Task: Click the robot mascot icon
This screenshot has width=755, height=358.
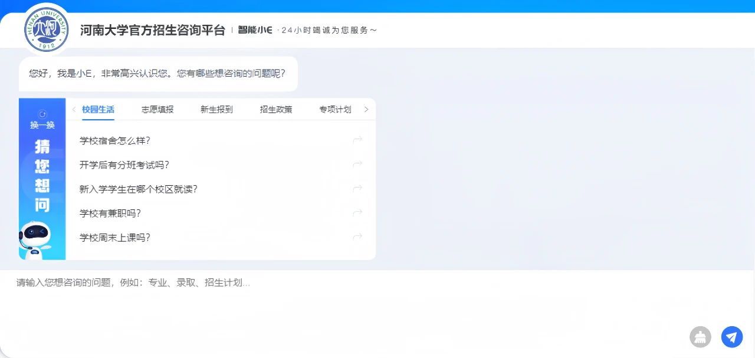Action: coord(36,239)
